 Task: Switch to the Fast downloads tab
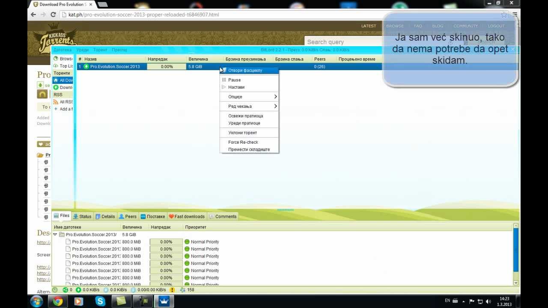tap(187, 216)
